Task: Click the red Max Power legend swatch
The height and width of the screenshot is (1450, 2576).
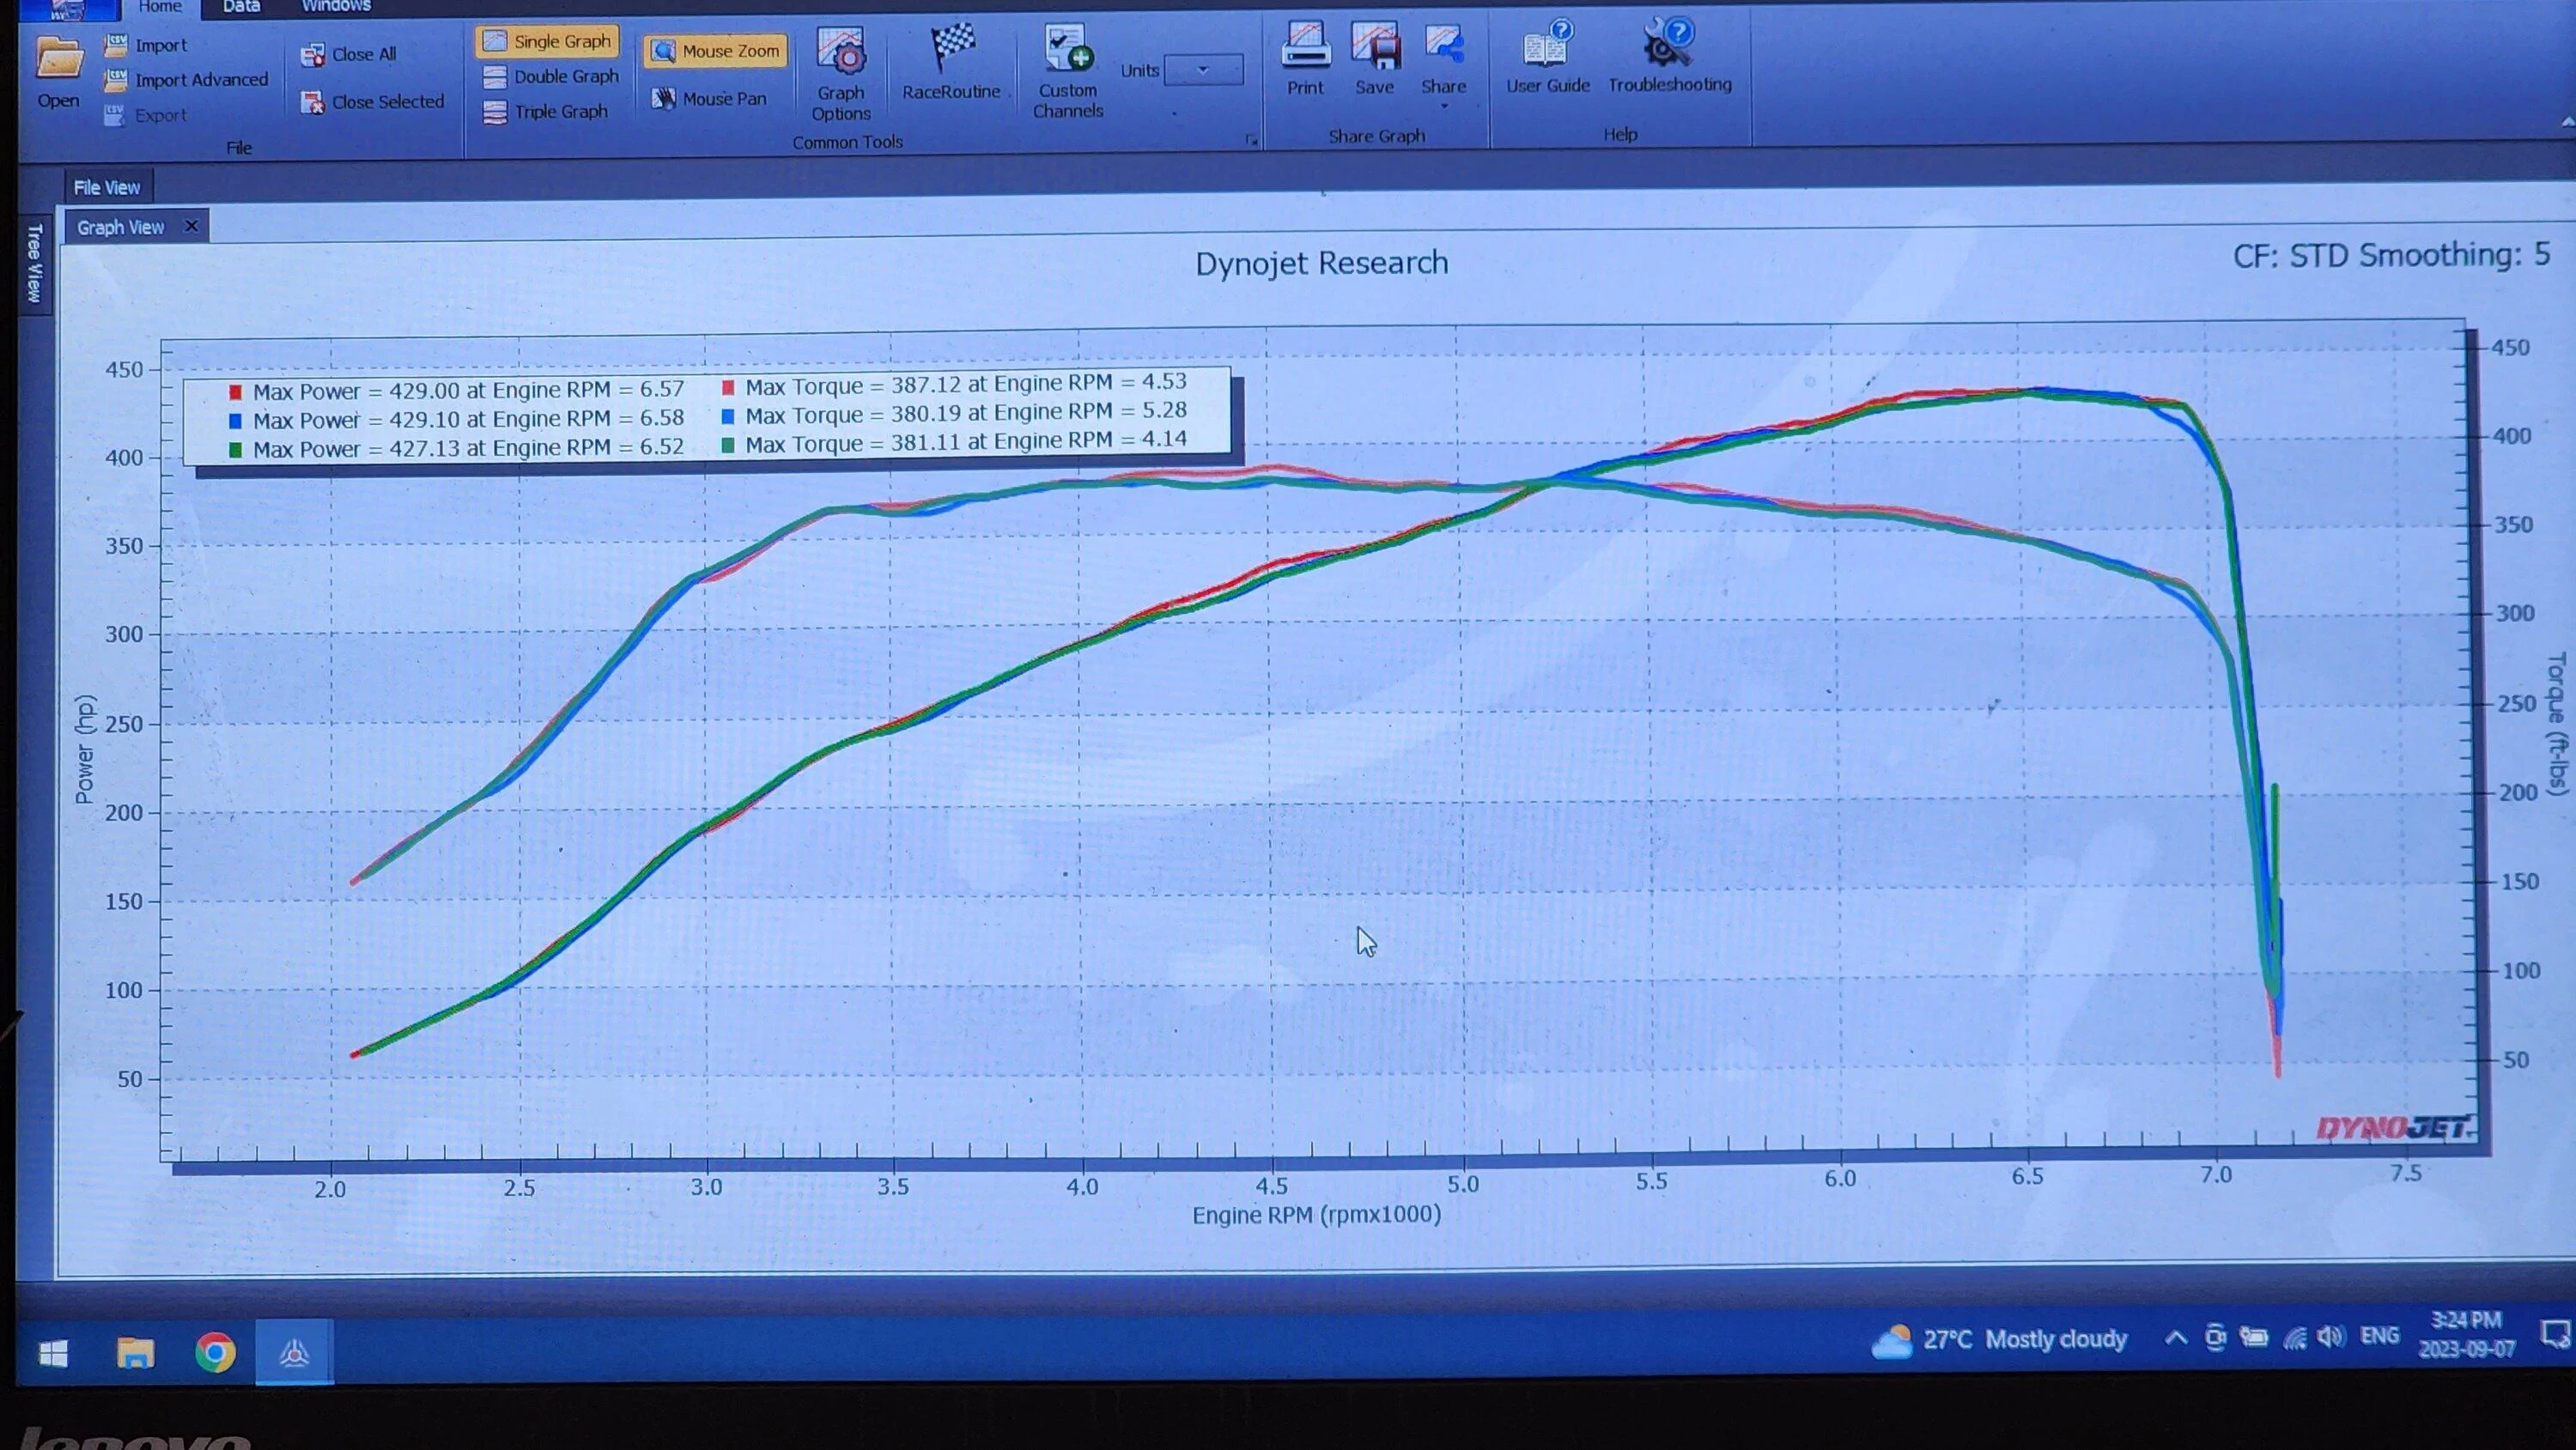Action: coord(236,390)
